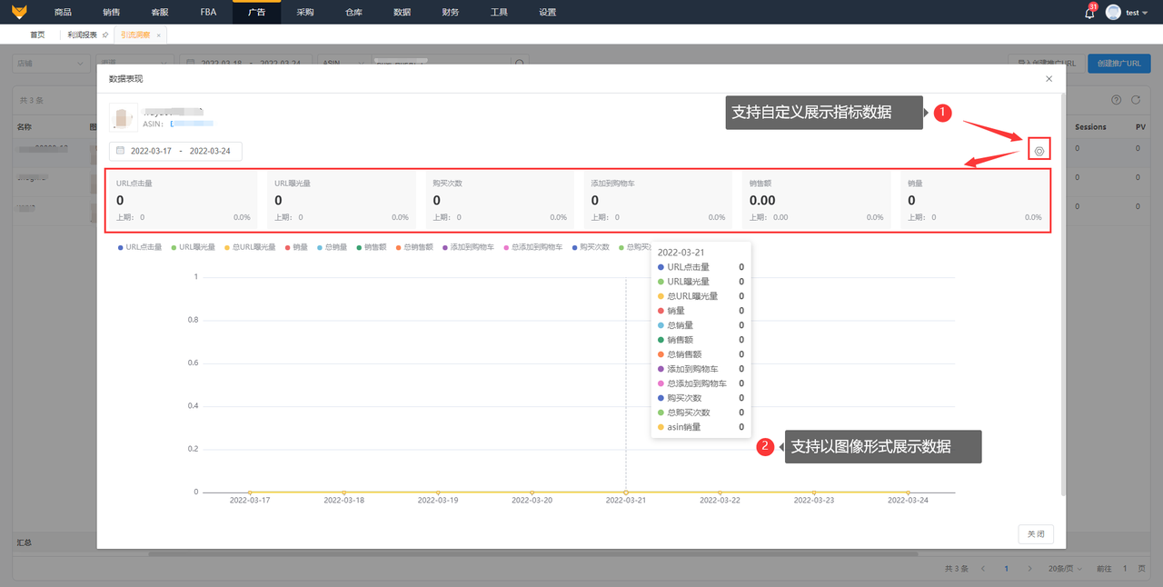The width and height of the screenshot is (1163, 587).
Task: Click the URL点击量 metric card
Action: pos(183,200)
